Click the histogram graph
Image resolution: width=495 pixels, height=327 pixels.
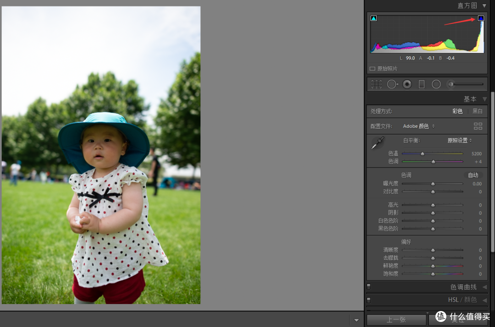[x=427, y=34]
